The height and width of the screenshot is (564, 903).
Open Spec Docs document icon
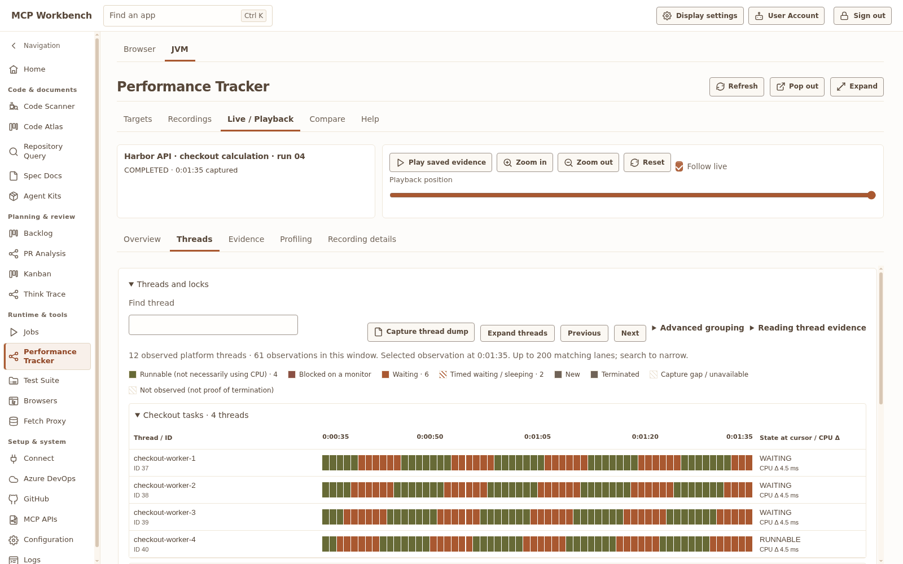pyautogui.click(x=14, y=176)
